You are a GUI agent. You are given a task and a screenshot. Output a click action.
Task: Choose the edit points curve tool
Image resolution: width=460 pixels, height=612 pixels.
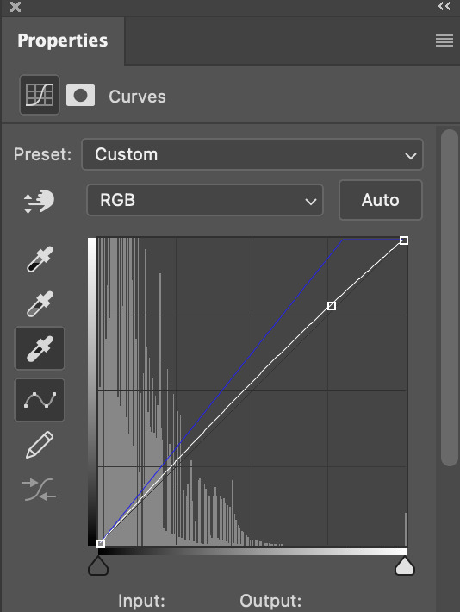(40, 400)
